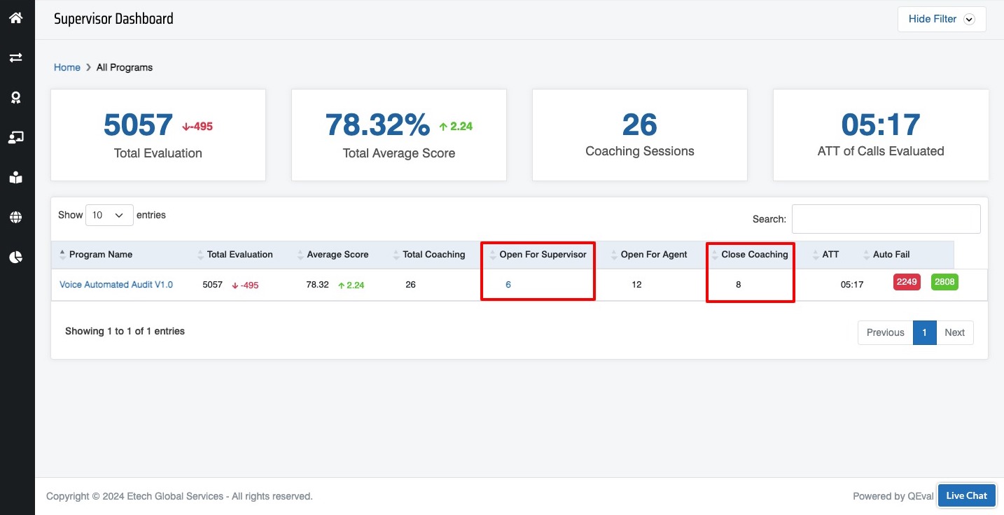
Task: Collapse filters using Hide Filter dropdown
Action: point(941,20)
